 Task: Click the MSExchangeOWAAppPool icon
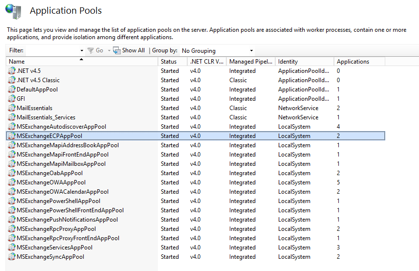pyautogui.click(x=12, y=182)
